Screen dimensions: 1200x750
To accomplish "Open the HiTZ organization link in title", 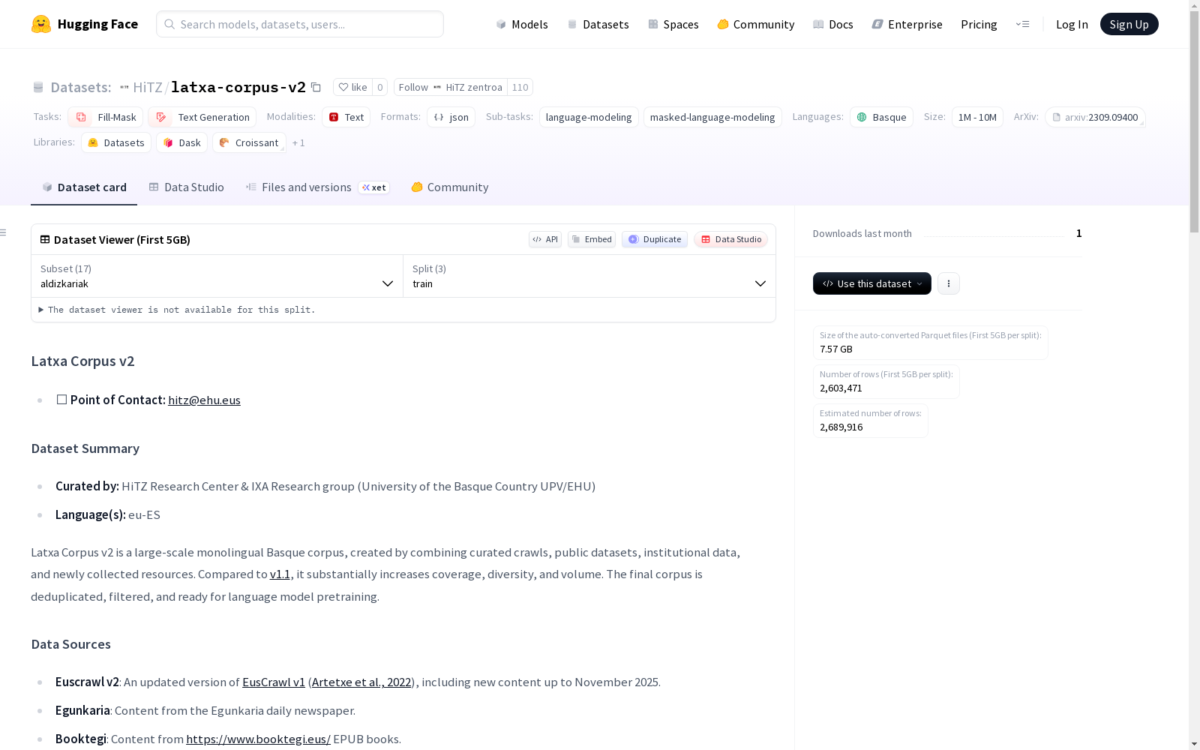I will pos(148,87).
